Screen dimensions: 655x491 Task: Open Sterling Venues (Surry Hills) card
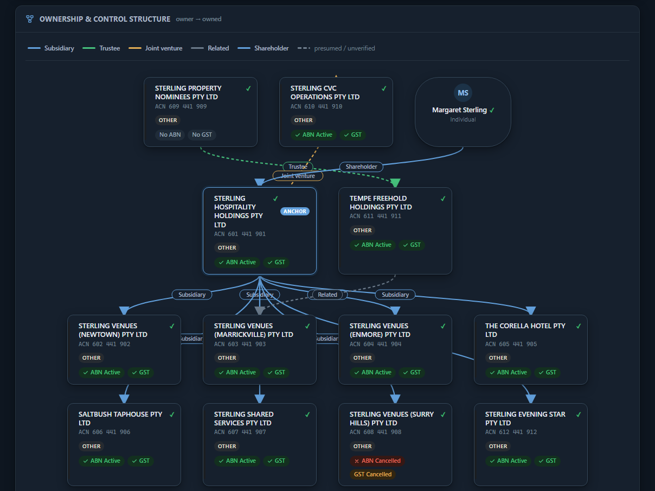(x=395, y=444)
